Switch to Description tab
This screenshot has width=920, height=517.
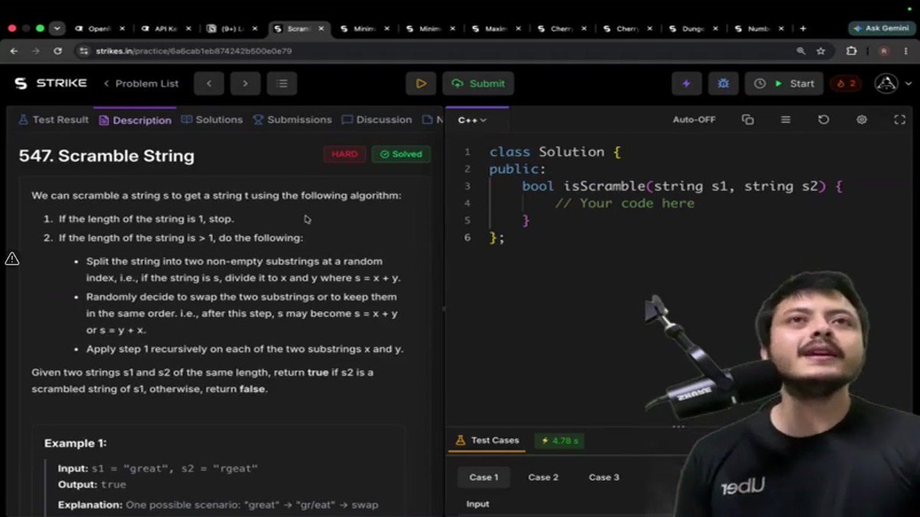(x=135, y=119)
